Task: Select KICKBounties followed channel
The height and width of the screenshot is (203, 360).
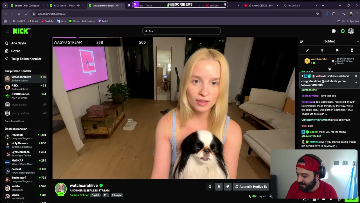Action: tap(26, 96)
